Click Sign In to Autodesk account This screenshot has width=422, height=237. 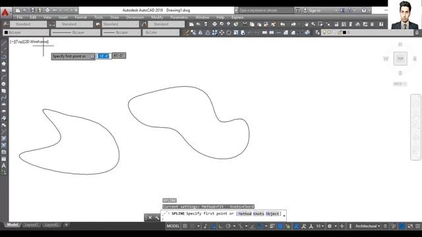coord(315,11)
